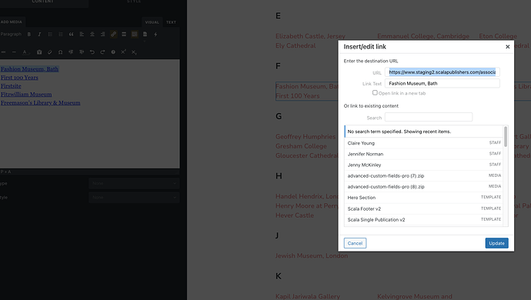Click the paste as text icon
This screenshot has width=531, height=300.
coord(39,52)
